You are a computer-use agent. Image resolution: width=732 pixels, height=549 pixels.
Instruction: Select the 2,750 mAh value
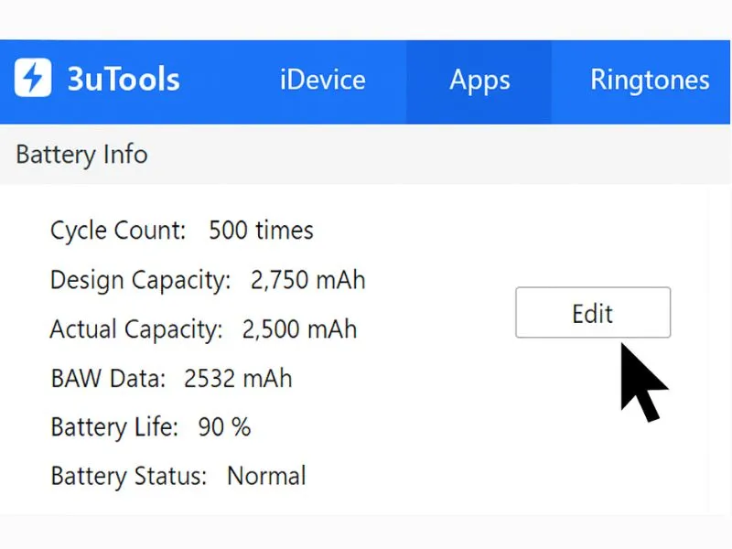(308, 280)
